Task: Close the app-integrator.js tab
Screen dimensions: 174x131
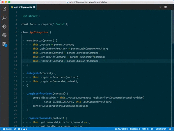Action: [x=34, y=7]
